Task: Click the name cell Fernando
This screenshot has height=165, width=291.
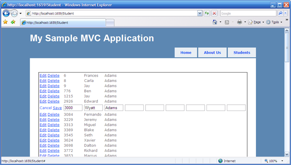Action: pyautogui.click(x=93, y=115)
